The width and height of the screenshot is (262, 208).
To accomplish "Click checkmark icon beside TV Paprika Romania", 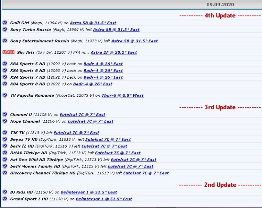I will [x=5, y=95].
